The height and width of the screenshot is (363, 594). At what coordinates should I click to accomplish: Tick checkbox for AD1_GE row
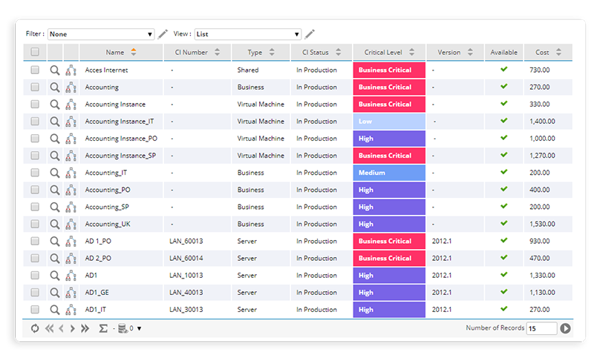[35, 293]
